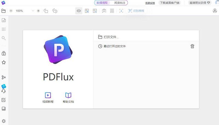Click the export download bracket icon
The width and height of the screenshot is (219, 125).
coord(121,11)
